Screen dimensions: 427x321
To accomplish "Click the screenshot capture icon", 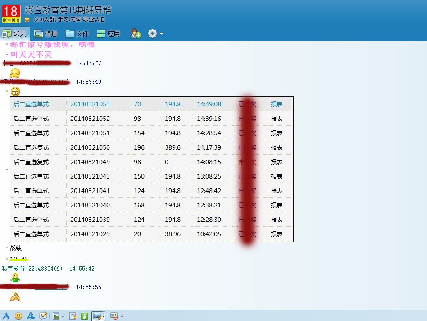I will (96, 316).
